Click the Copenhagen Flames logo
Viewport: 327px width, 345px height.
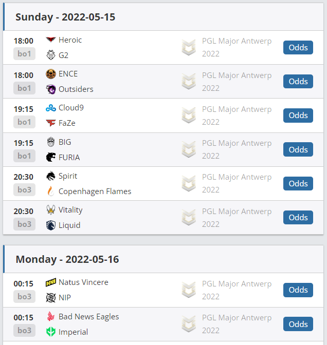point(50,191)
